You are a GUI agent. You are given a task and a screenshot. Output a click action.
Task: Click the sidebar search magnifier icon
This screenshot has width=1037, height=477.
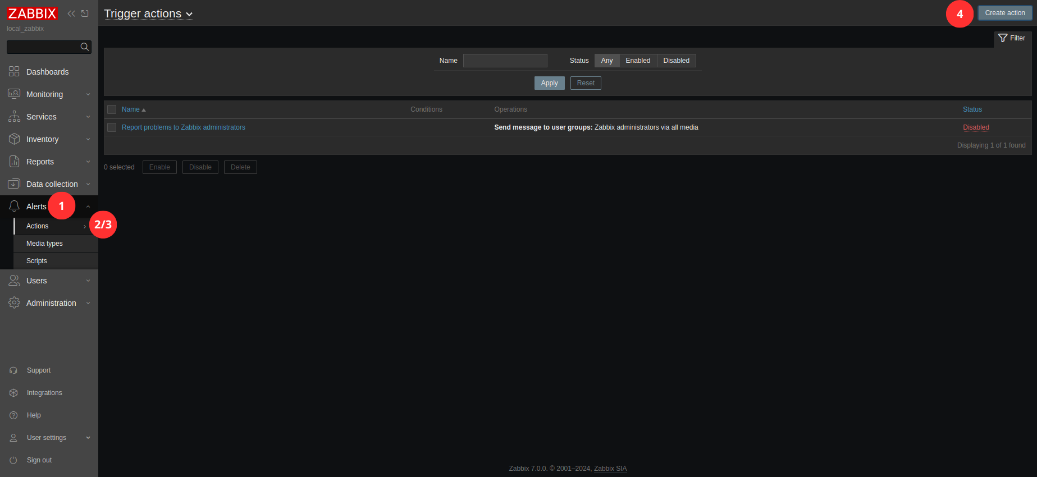(85, 47)
